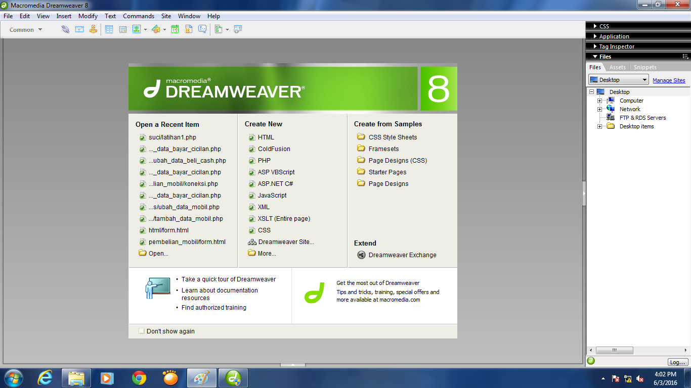Click the Log... button

pos(678,362)
